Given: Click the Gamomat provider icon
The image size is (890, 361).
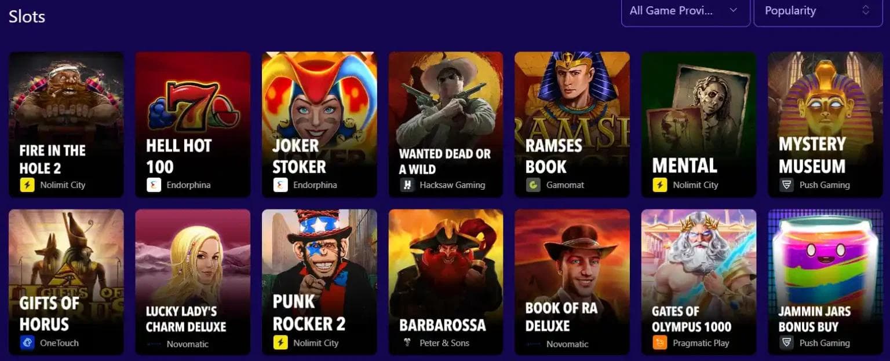Looking at the screenshot, I should pyautogui.click(x=533, y=185).
